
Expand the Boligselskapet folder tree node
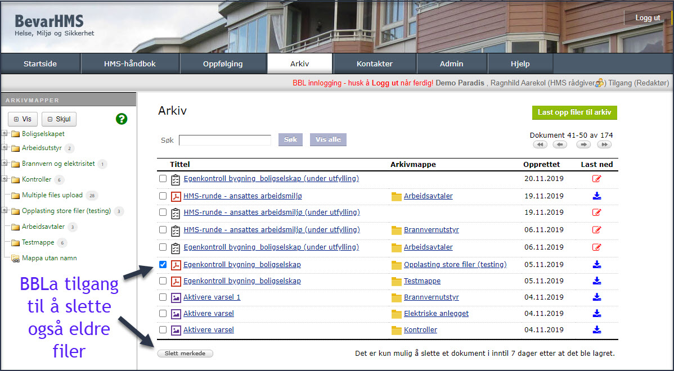coord(5,134)
